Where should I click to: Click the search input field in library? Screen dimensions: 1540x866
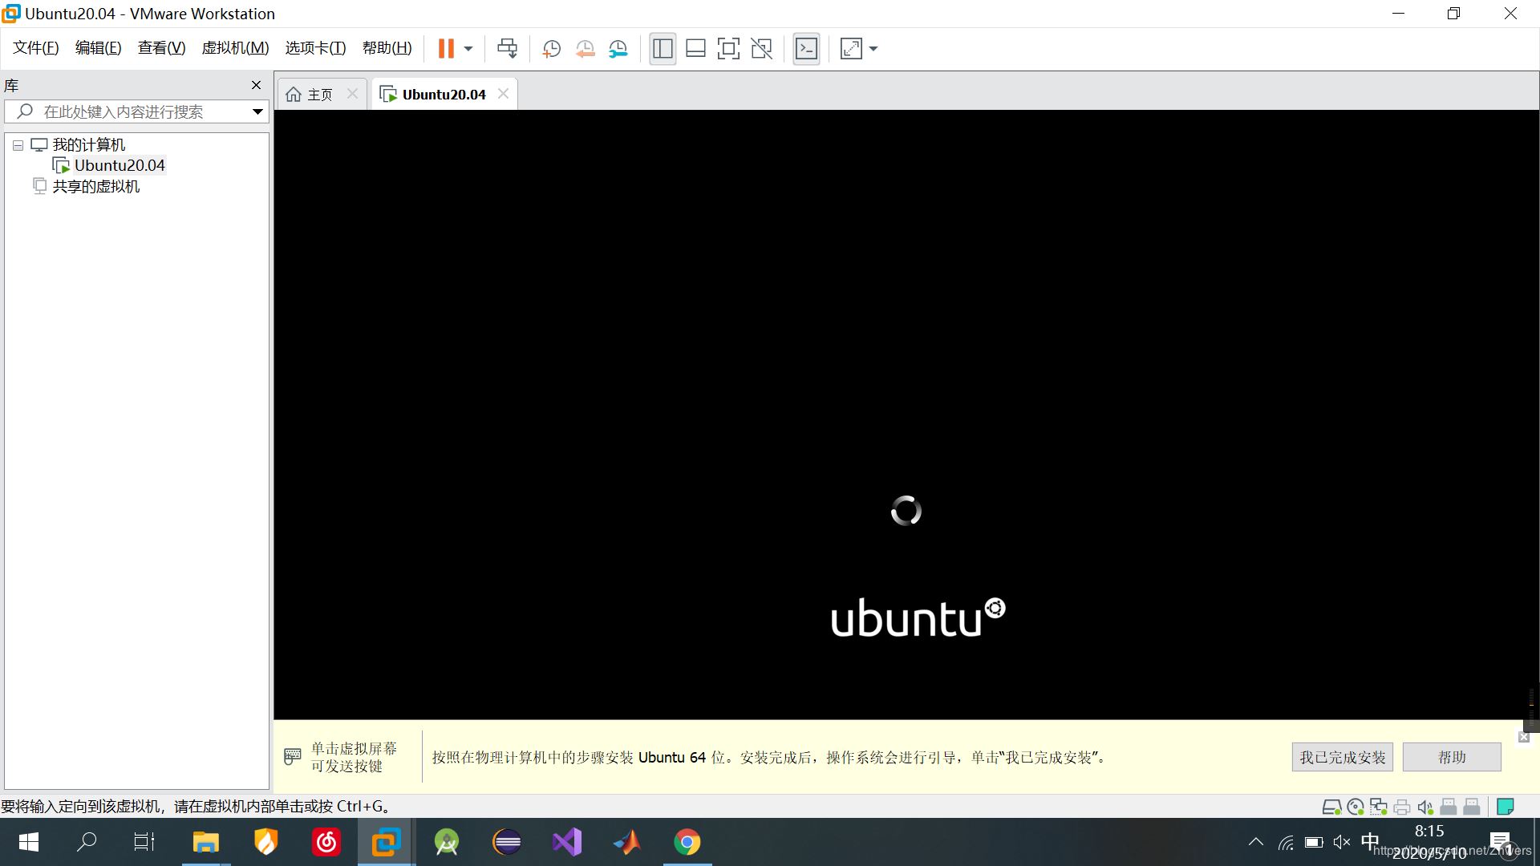137,111
